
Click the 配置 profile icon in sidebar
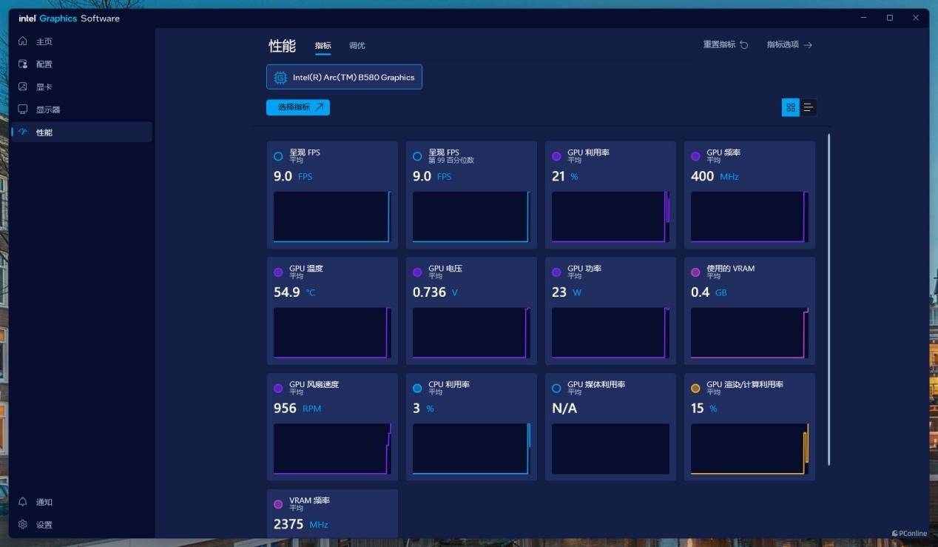click(23, 64)
